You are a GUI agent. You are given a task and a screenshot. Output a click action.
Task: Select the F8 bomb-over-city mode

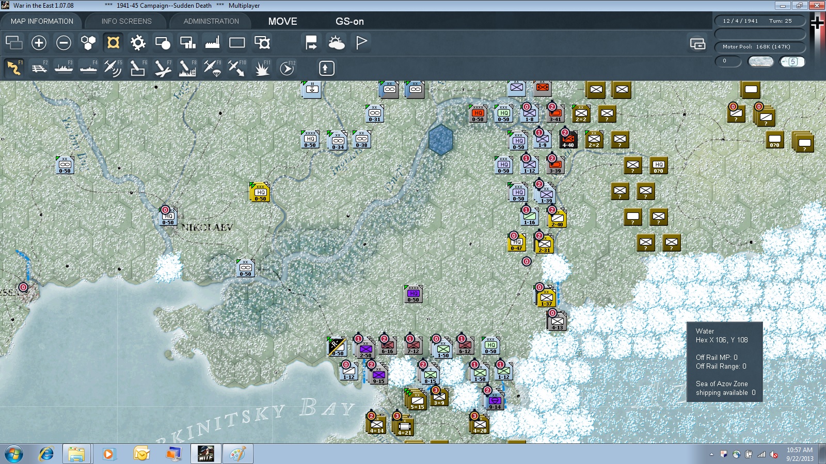click(187, 68)
